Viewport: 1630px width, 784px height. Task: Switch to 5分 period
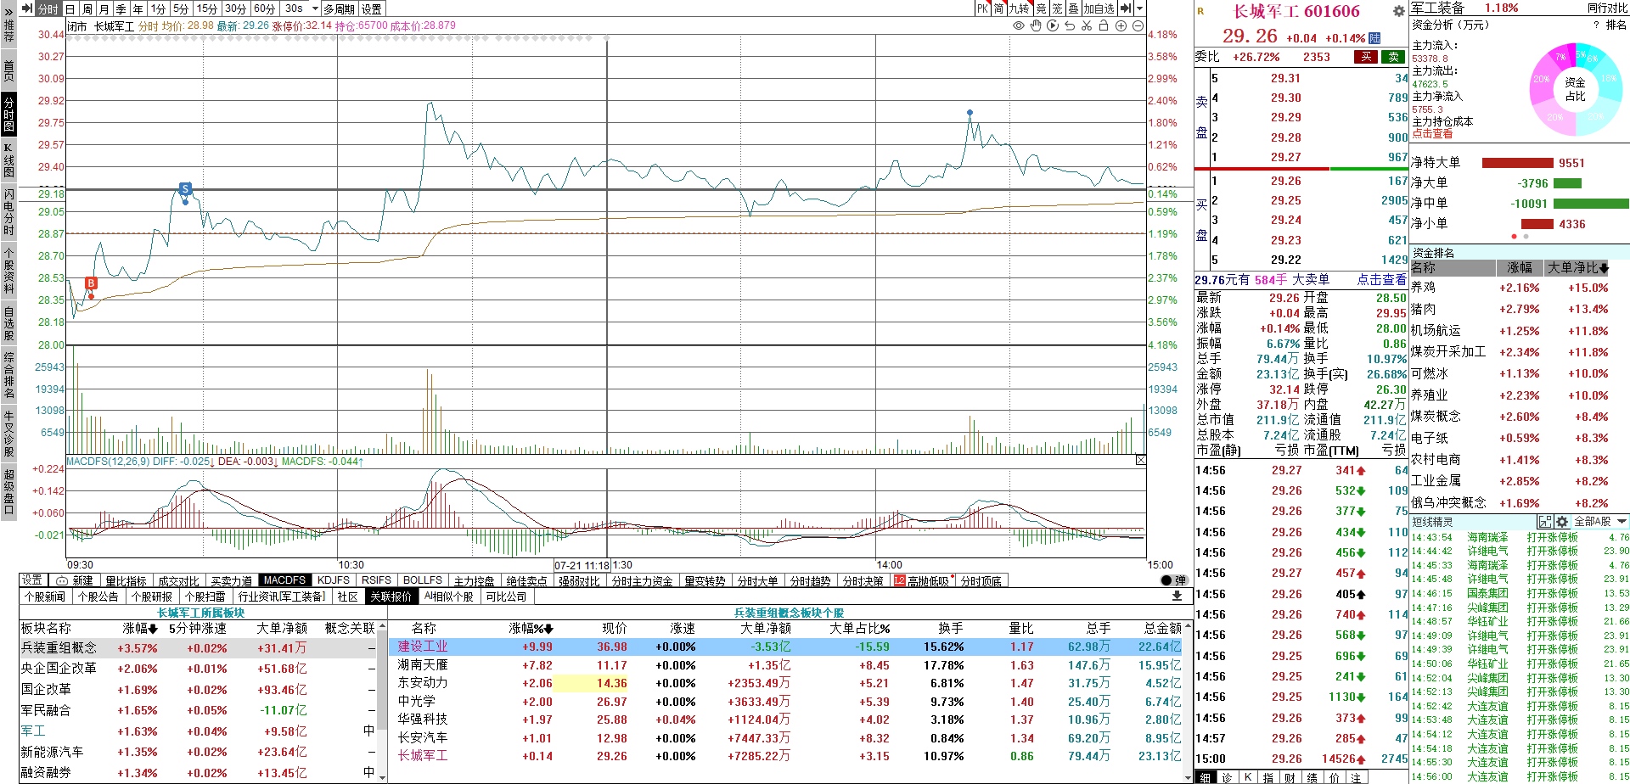[181, 8]
